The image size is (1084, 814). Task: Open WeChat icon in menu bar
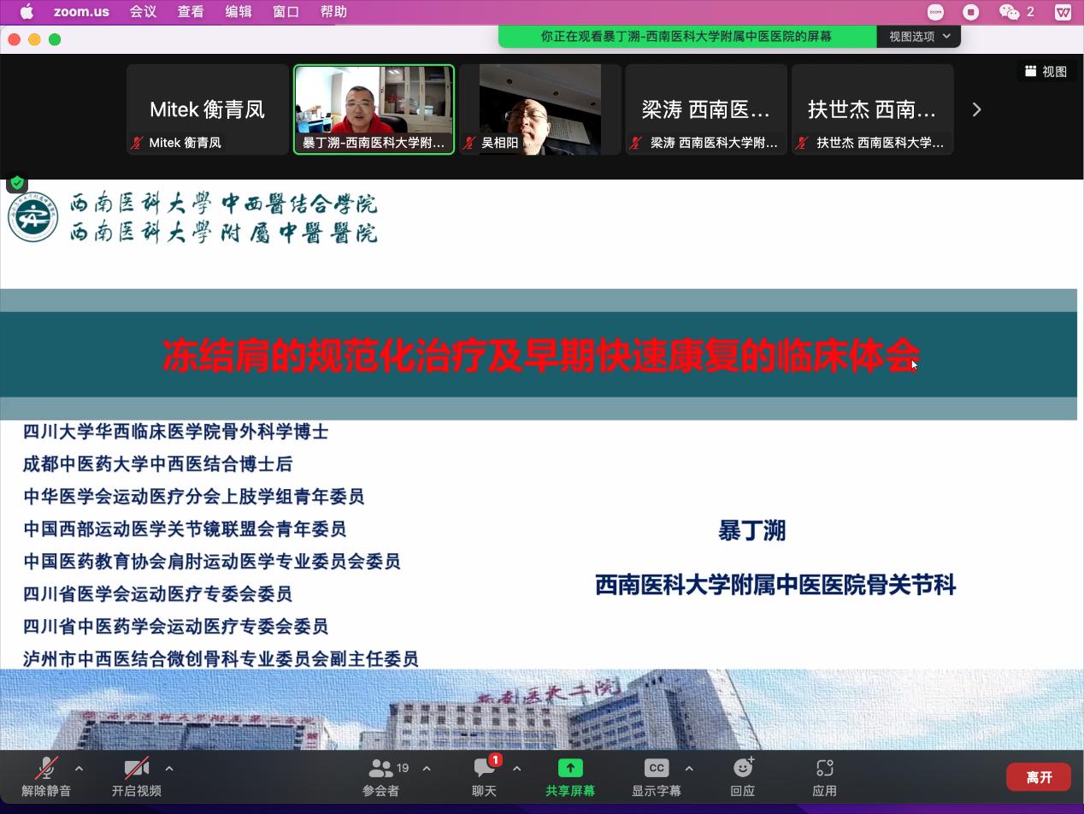1010,12
